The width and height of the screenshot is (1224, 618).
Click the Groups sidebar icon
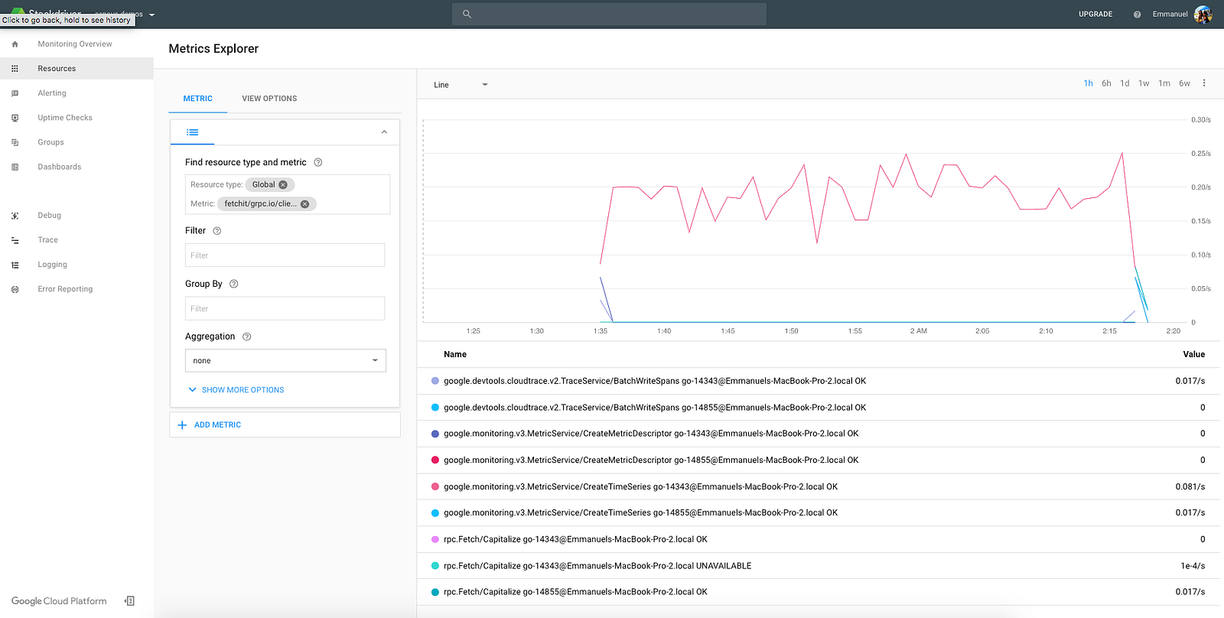tap(15, 142)
